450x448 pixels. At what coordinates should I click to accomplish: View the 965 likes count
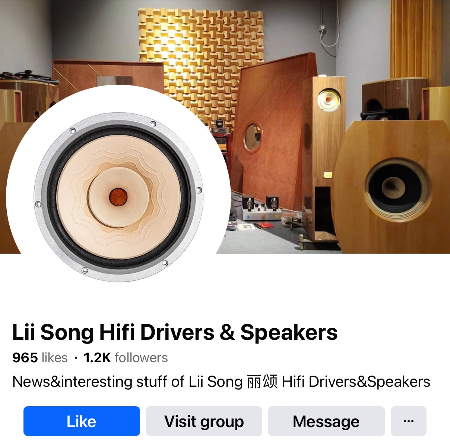pyautogui.click(x=40, y=358)
